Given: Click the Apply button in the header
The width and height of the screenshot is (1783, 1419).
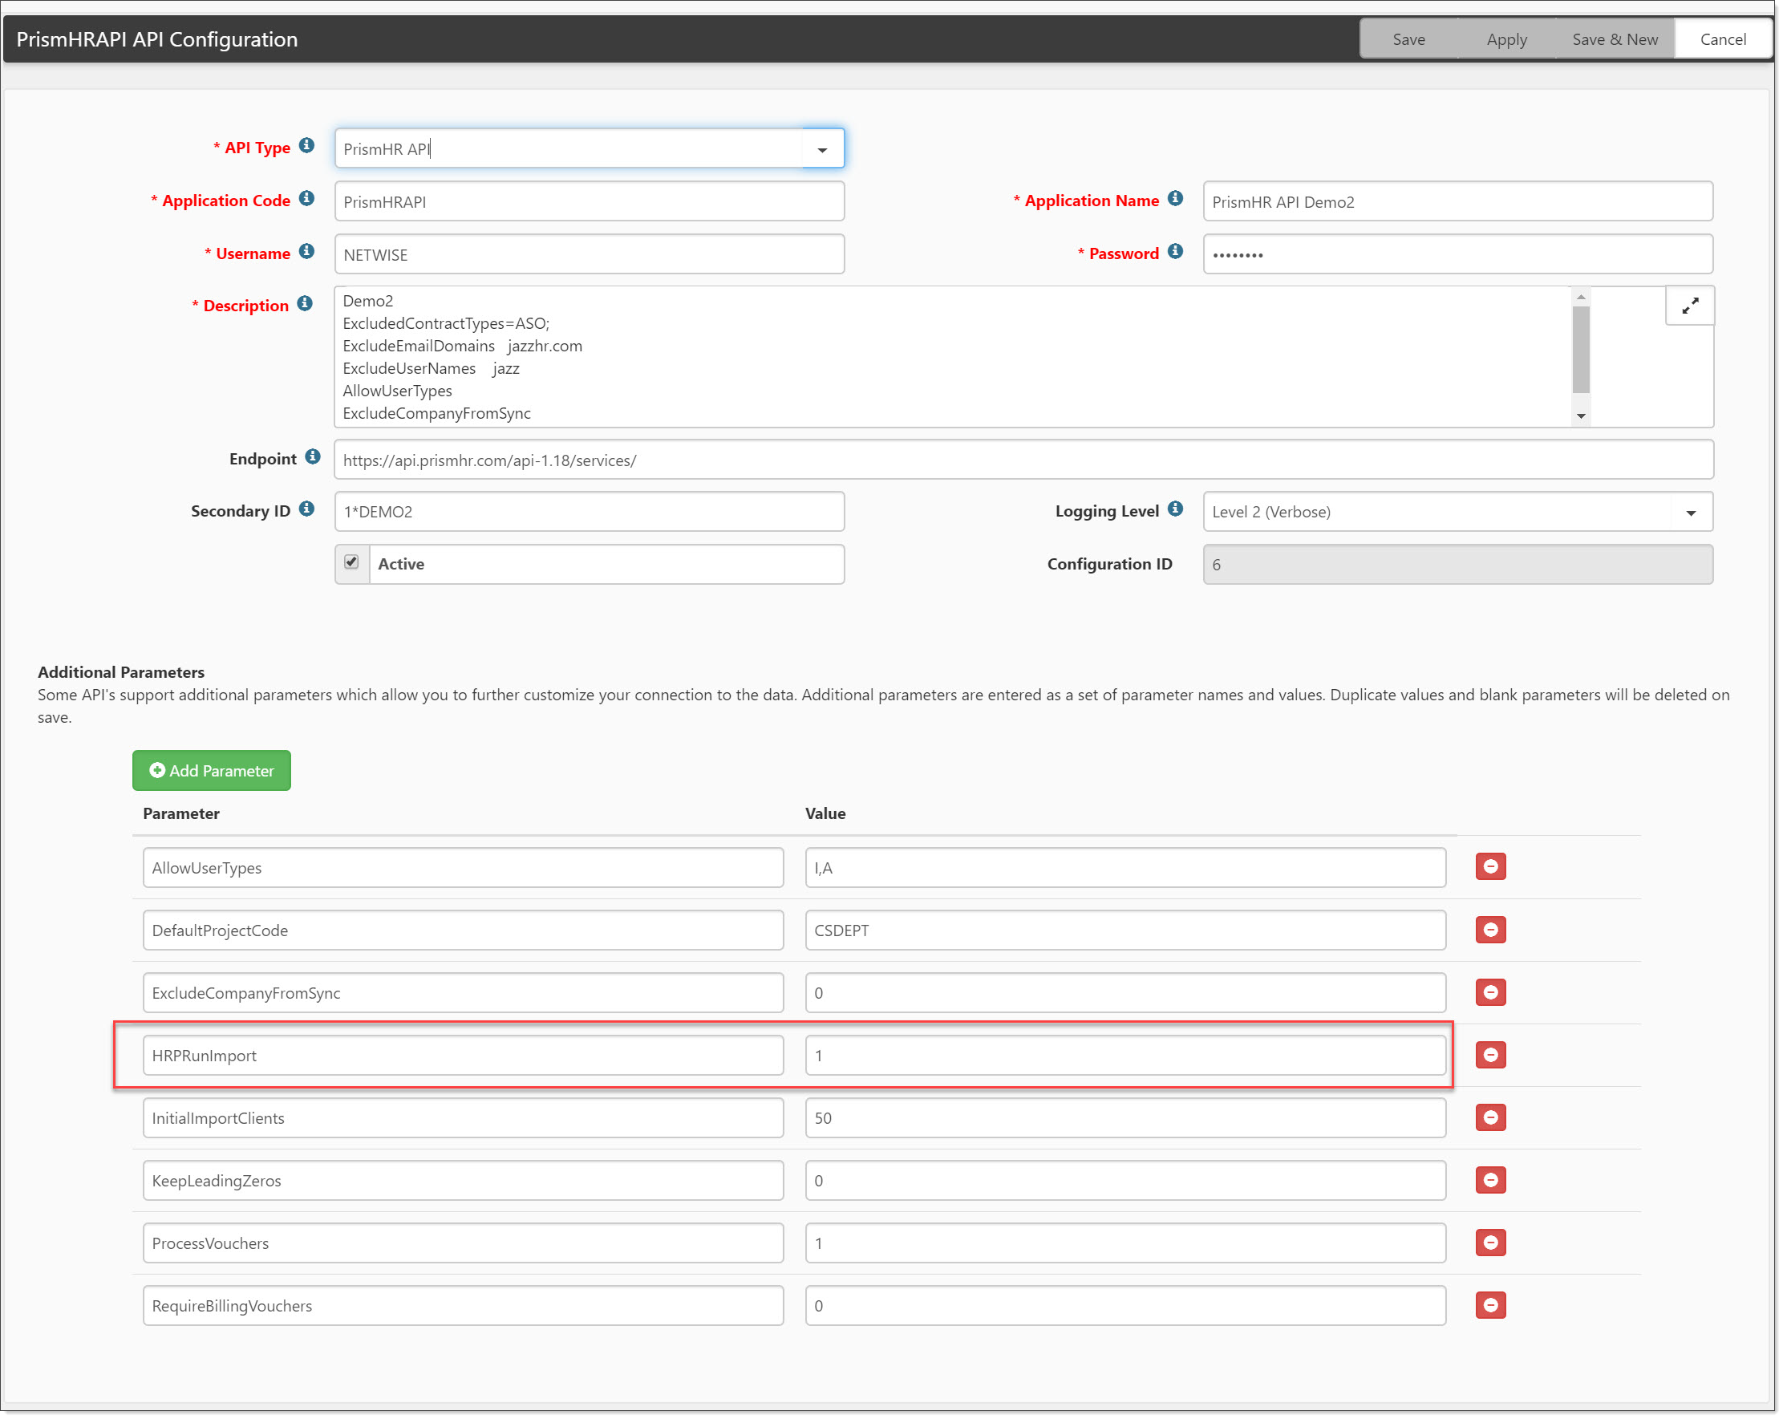Looking at the screenshot, I should [1506, 39].
